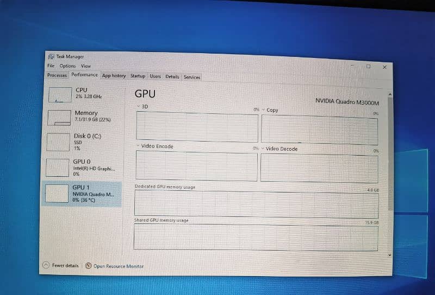The height and width of the screenshot is (295, 435).
Task: Click the Open Resource Monitor link
Action: 119,266
